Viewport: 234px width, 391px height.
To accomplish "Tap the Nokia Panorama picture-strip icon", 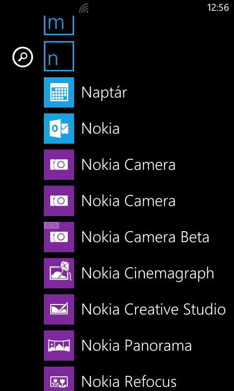I will 59,346.
